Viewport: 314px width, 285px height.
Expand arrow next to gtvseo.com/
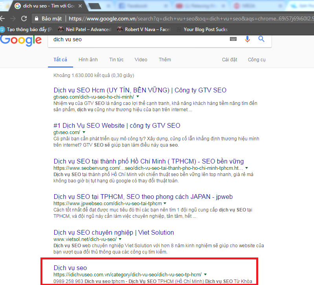[84, 132]
